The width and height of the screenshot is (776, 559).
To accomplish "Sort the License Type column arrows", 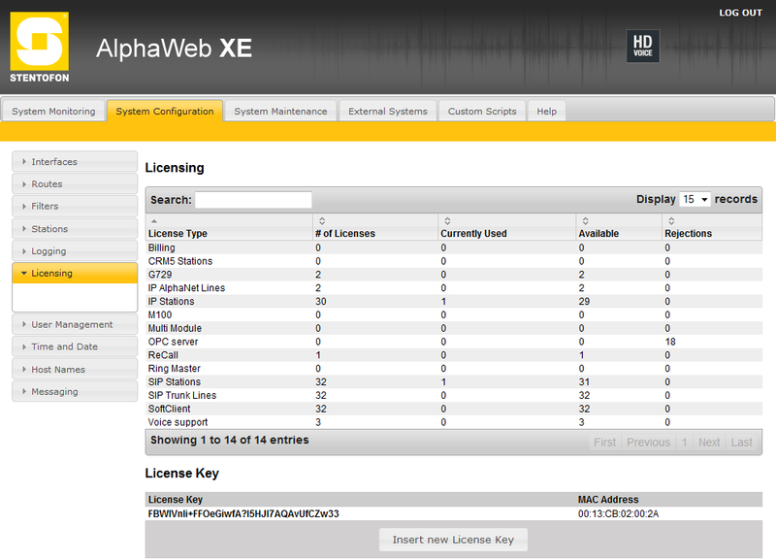I will coord(153,220).
